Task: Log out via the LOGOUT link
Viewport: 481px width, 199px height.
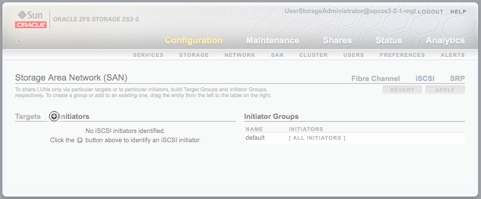Action: 431,12
